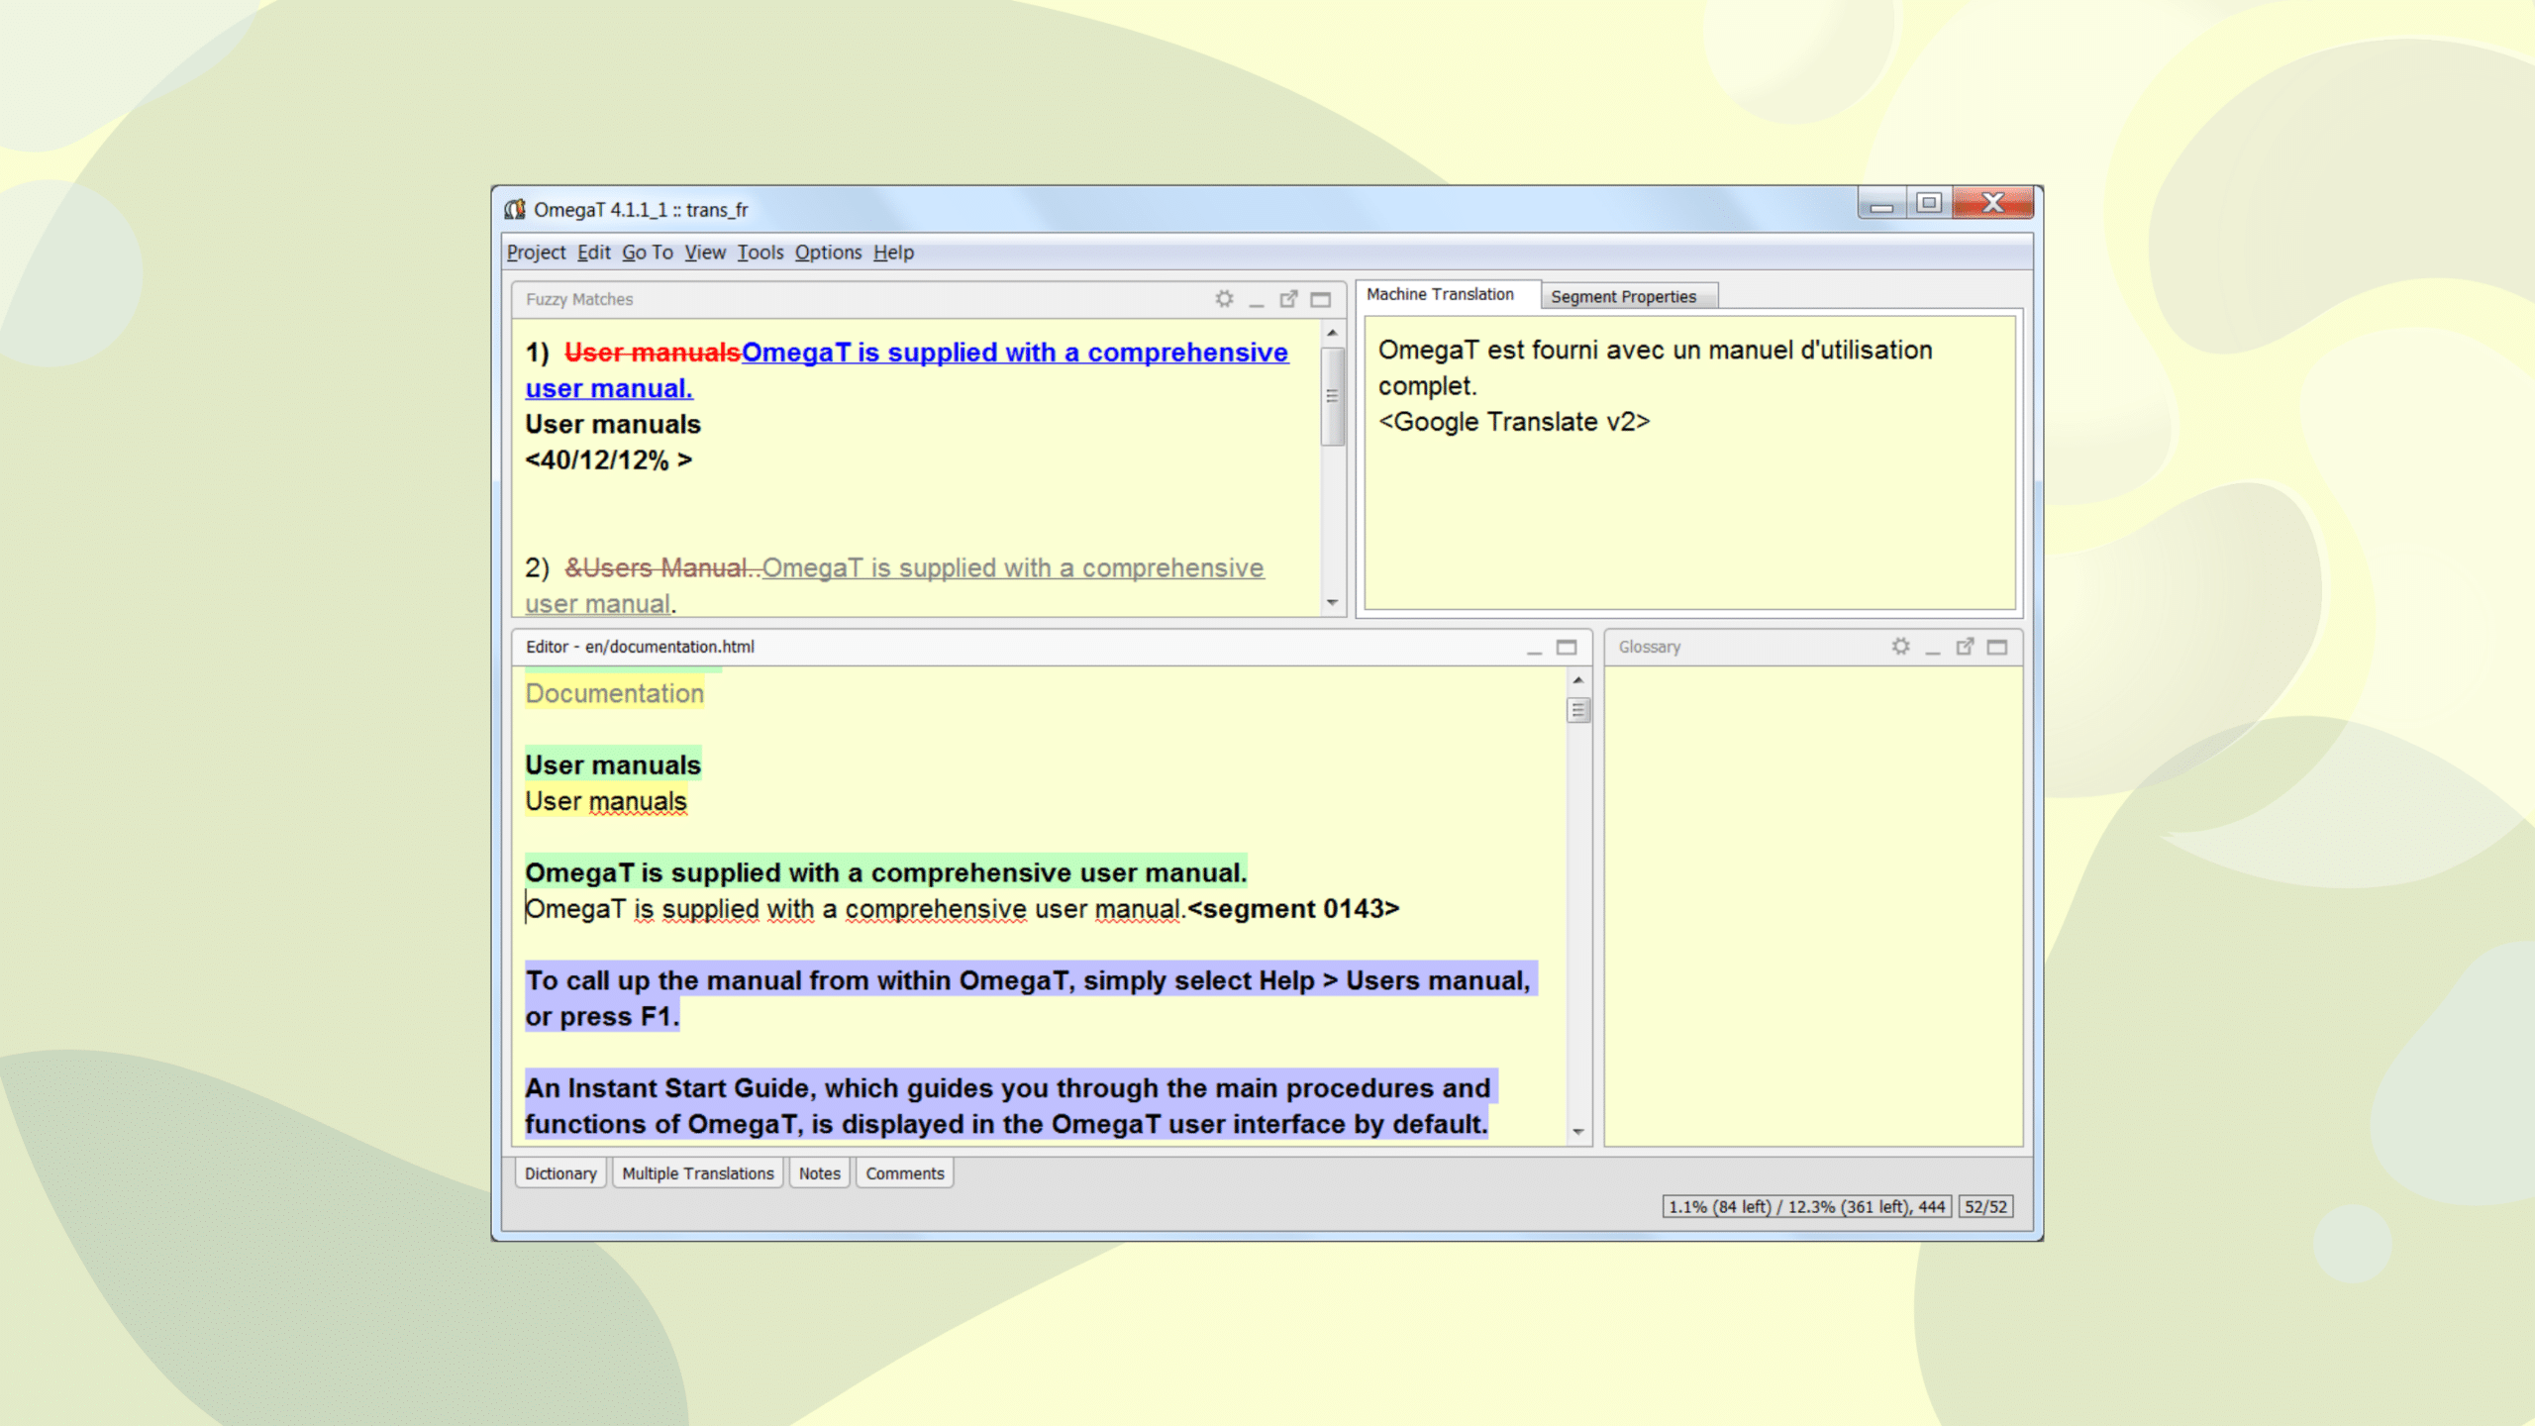
Task: Maximize the Fuzzy Matches pane
Action: [1321, 299]
